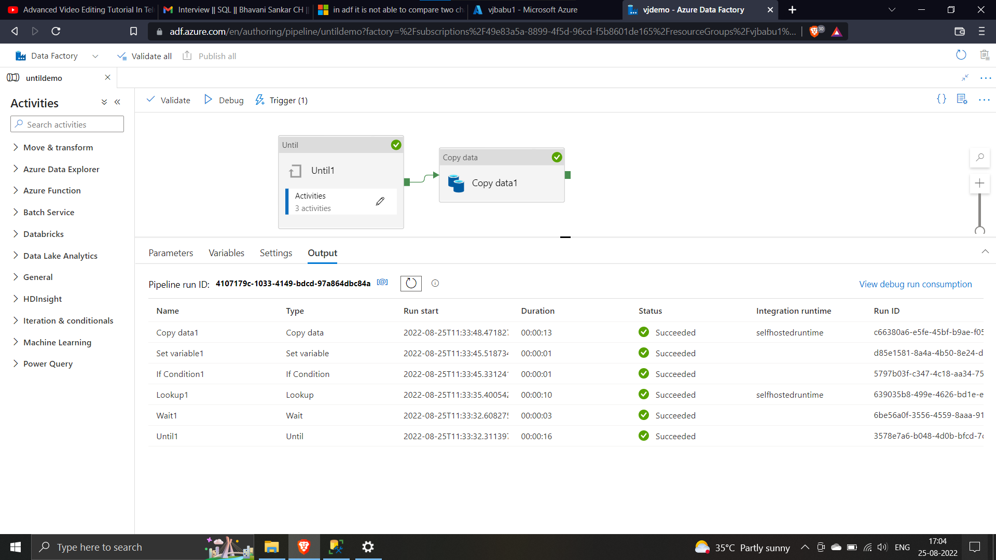
Task: Click the Copy data1 activity icon
Action: click(x=456, y=183)
